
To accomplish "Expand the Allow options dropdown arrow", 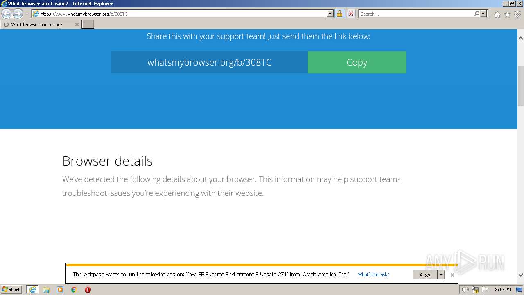I will point(441,275).
